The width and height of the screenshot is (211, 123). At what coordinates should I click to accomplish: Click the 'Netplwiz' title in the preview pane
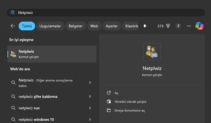[x=152, y=68]
